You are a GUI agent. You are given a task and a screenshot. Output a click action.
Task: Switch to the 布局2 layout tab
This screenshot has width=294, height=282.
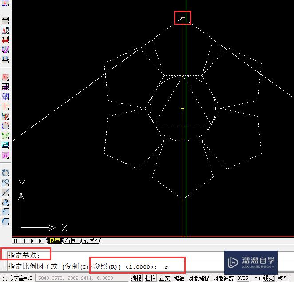[90, 240]
